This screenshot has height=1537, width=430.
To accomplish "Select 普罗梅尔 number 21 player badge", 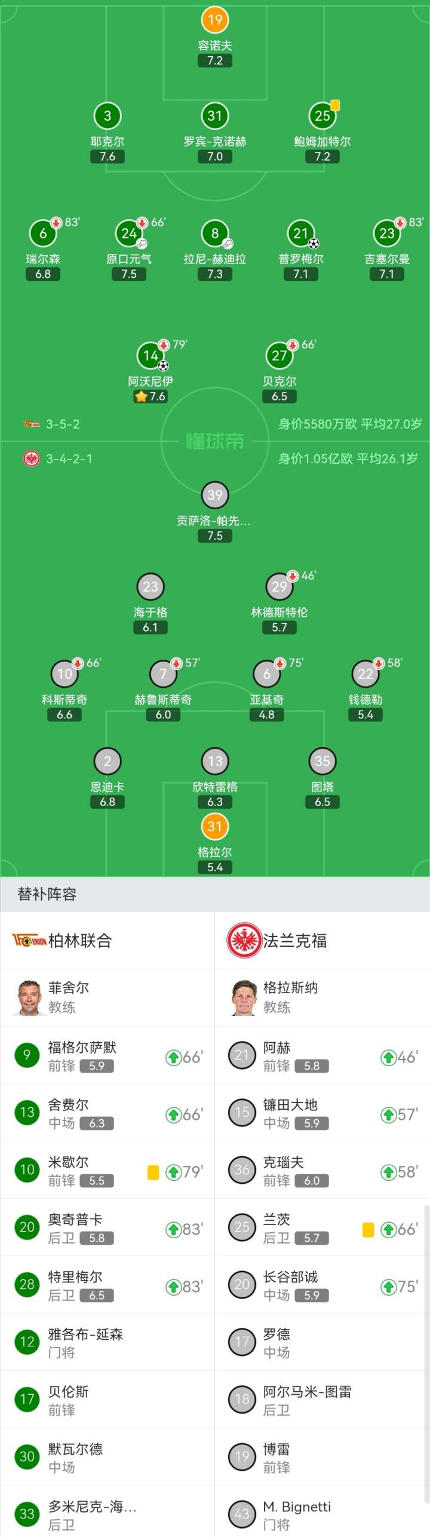I will click(x=301, y=233).
